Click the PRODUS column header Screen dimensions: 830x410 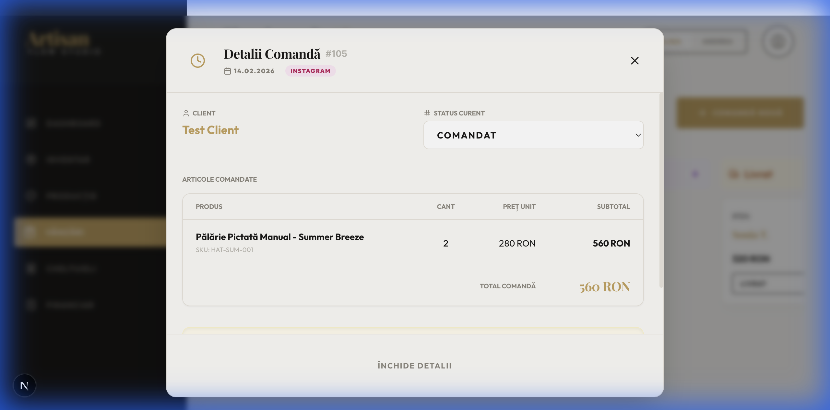coord(209,207)
